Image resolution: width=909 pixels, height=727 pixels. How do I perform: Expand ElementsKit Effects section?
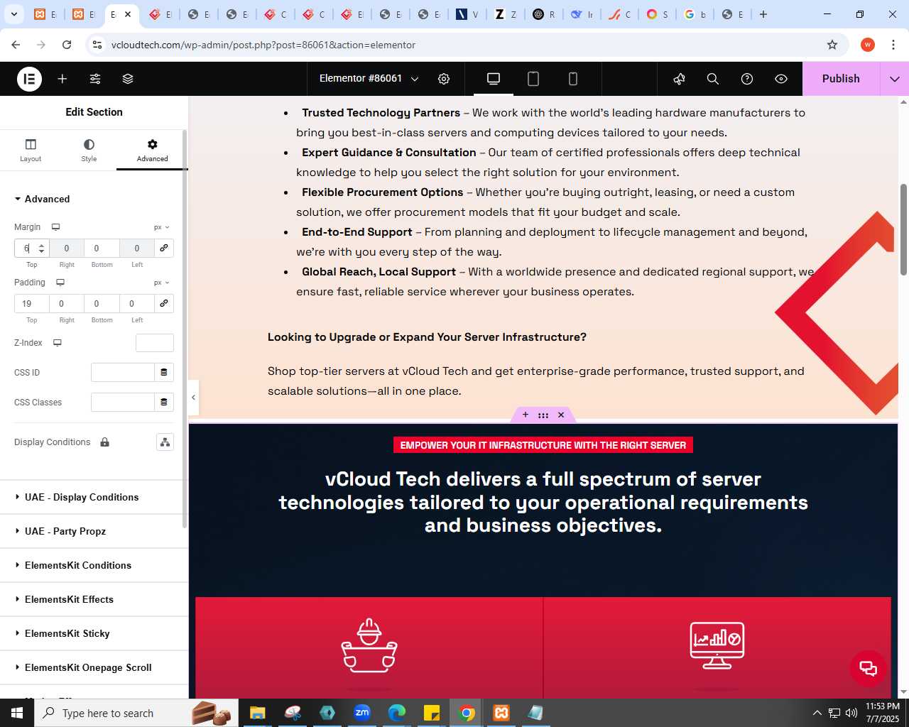[92, 599]
